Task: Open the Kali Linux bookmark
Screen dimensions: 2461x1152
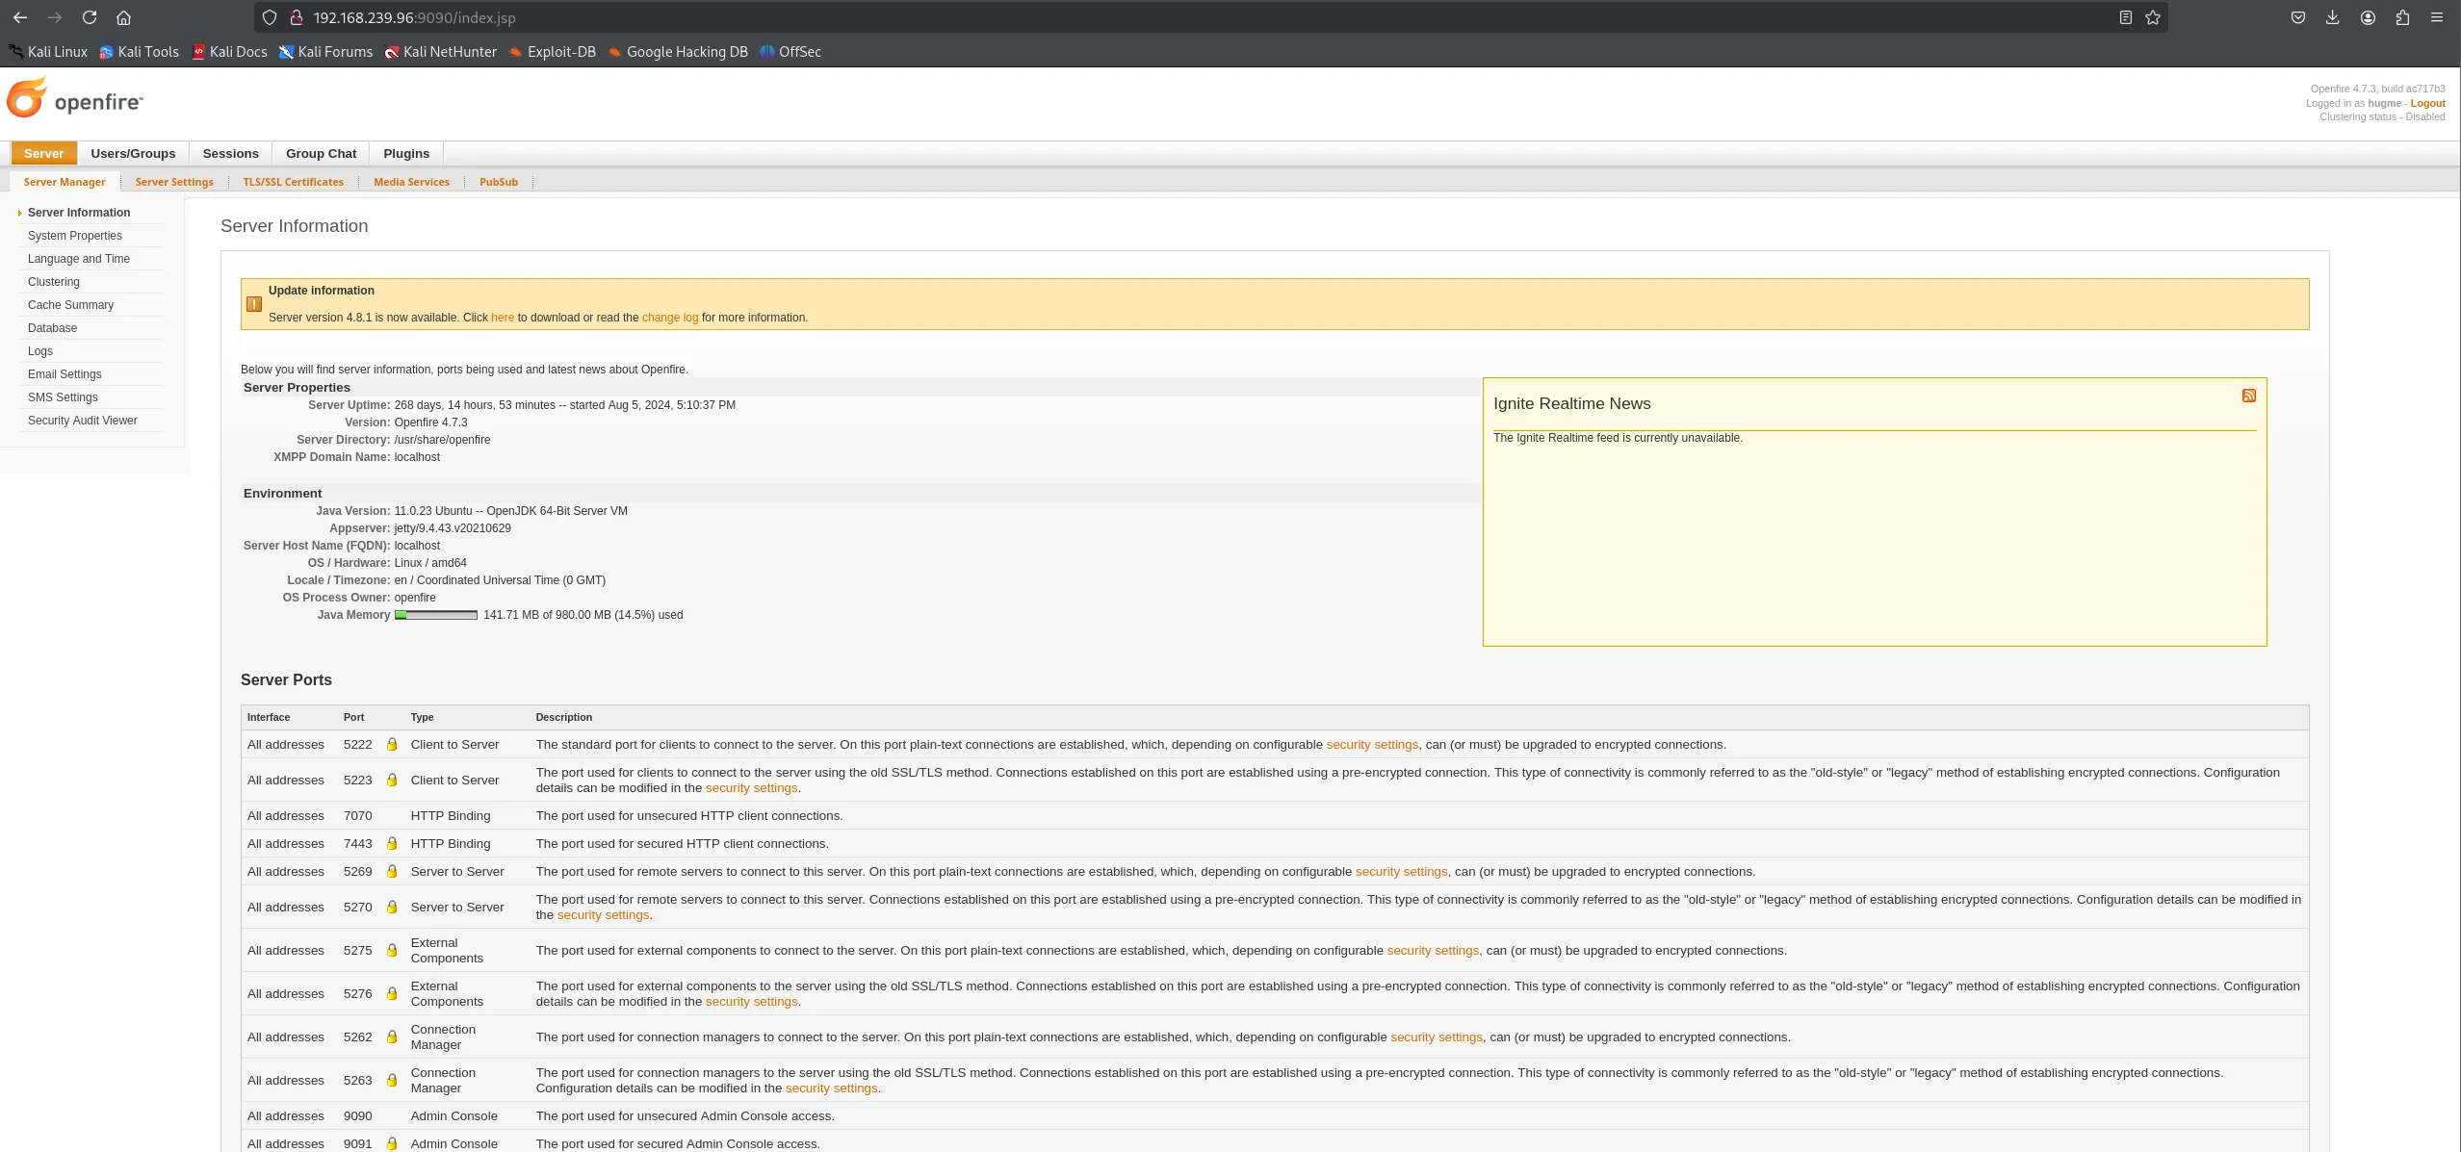Action: pos(48,52)
